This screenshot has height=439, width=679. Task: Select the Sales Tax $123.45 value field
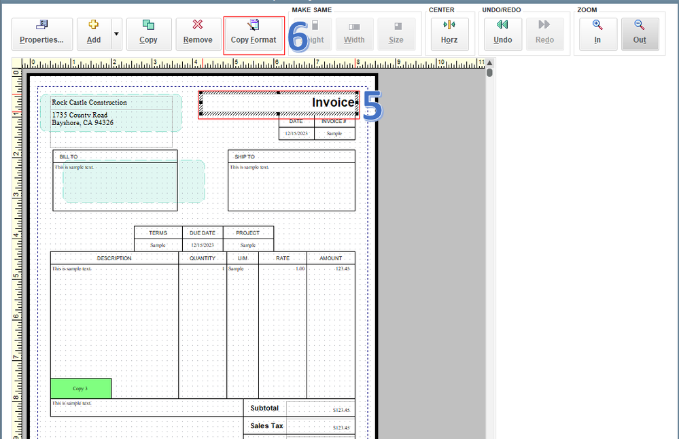[x=320, y=427]
